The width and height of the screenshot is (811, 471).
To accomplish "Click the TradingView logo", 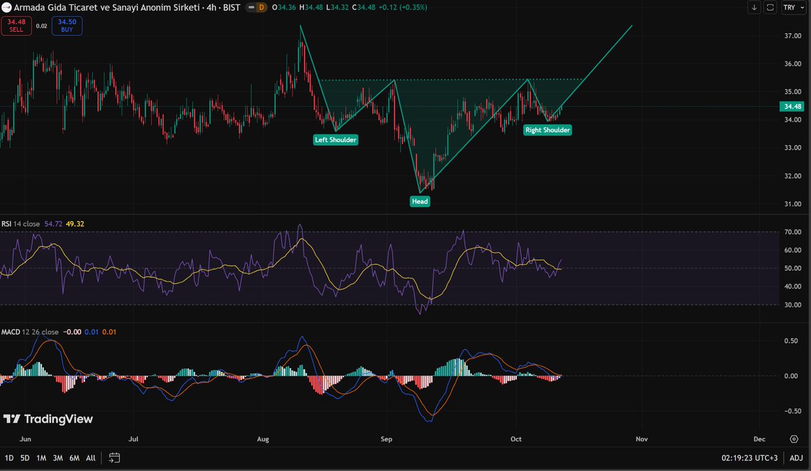I will point(47,419).
